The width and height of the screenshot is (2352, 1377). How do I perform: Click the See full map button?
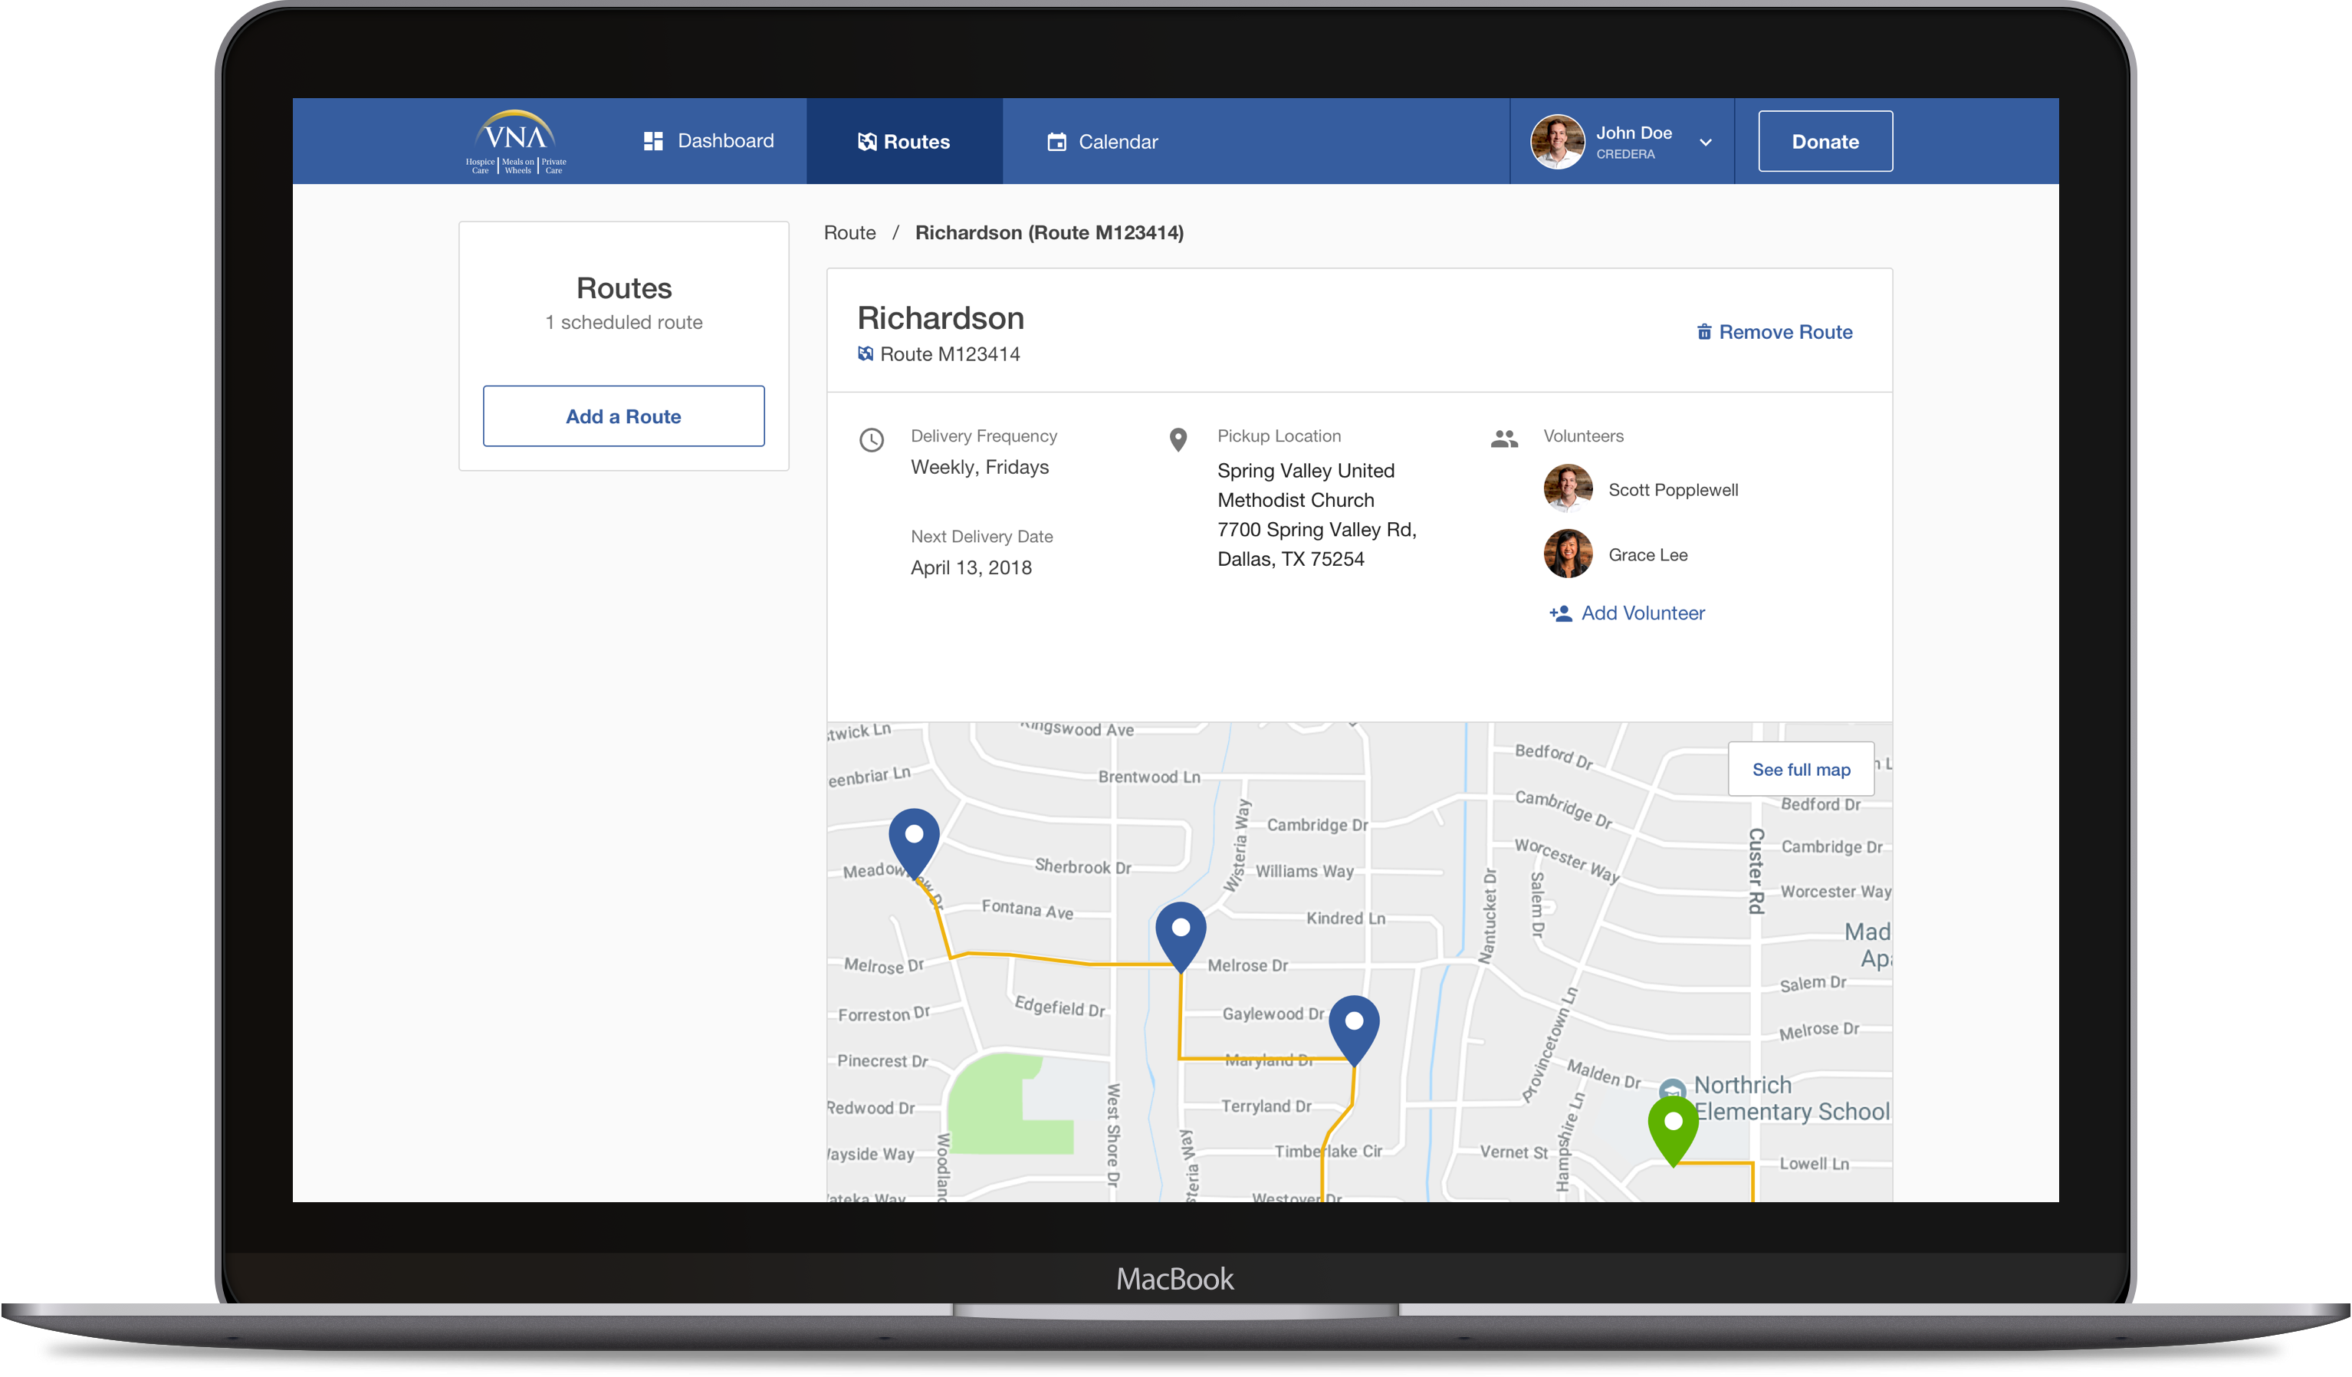(1800, 768)
